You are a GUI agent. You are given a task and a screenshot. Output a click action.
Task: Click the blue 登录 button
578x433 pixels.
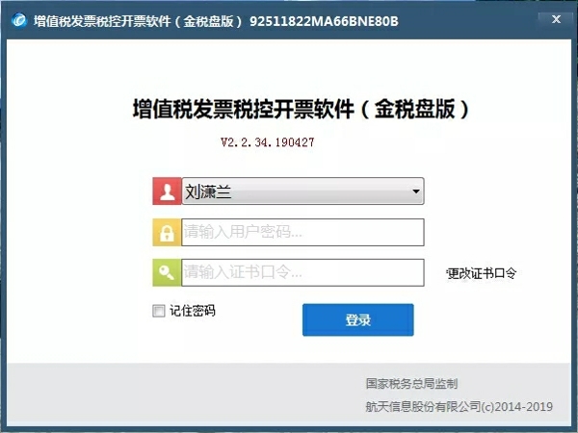click(358, 319)
